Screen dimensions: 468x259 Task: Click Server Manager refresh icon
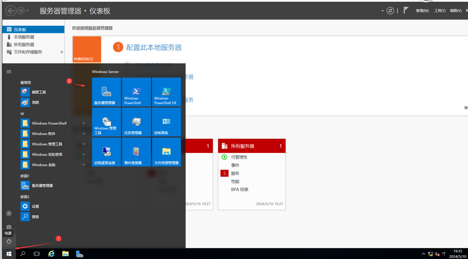pos(390,11)
